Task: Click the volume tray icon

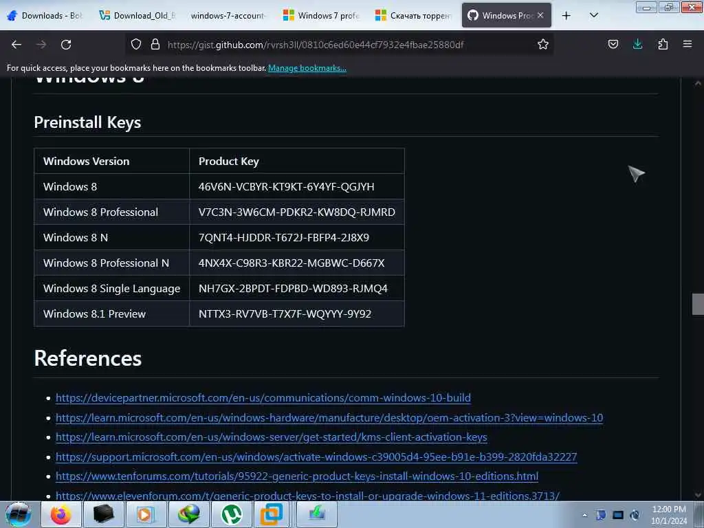Action: tap(635, 515)
